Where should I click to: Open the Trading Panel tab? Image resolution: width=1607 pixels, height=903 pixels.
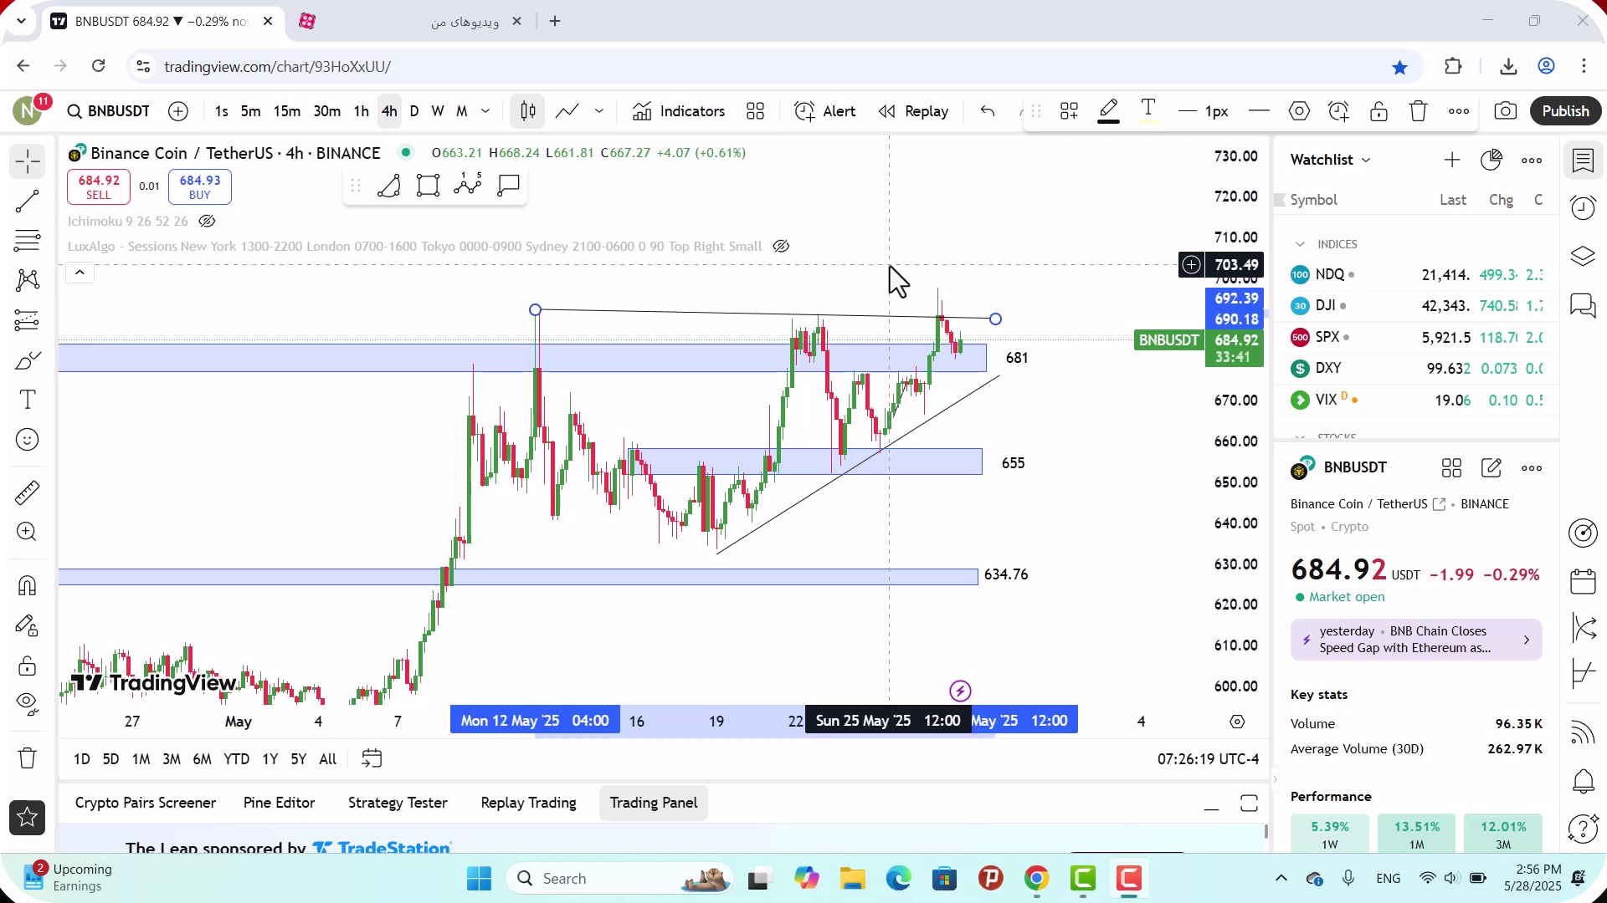click(654, 803)
